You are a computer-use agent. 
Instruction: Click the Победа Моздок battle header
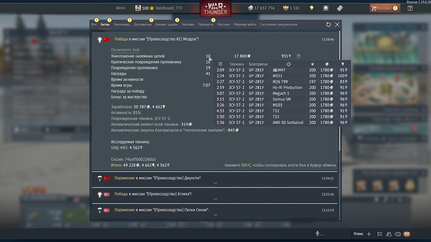156,39
